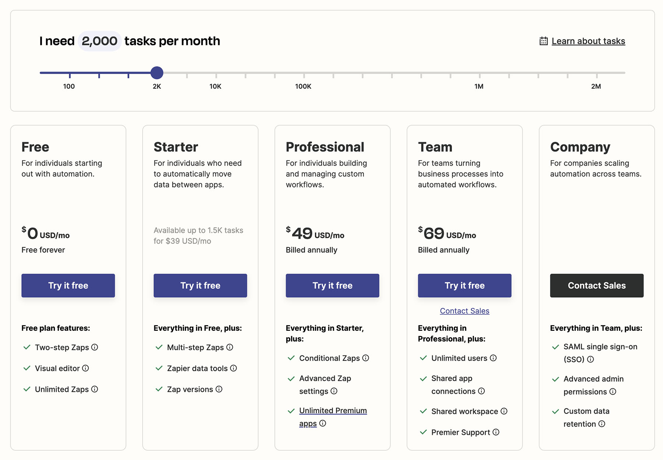Click the info icon next to Multi-step Zaps
The height and width of the screenshot is (460, 663).
click(230, 347)
